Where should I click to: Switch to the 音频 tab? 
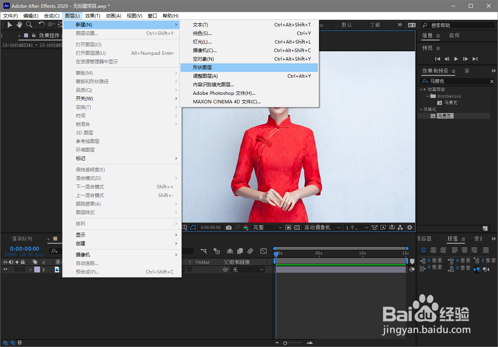pyautogui.click(x=454, y=35)
